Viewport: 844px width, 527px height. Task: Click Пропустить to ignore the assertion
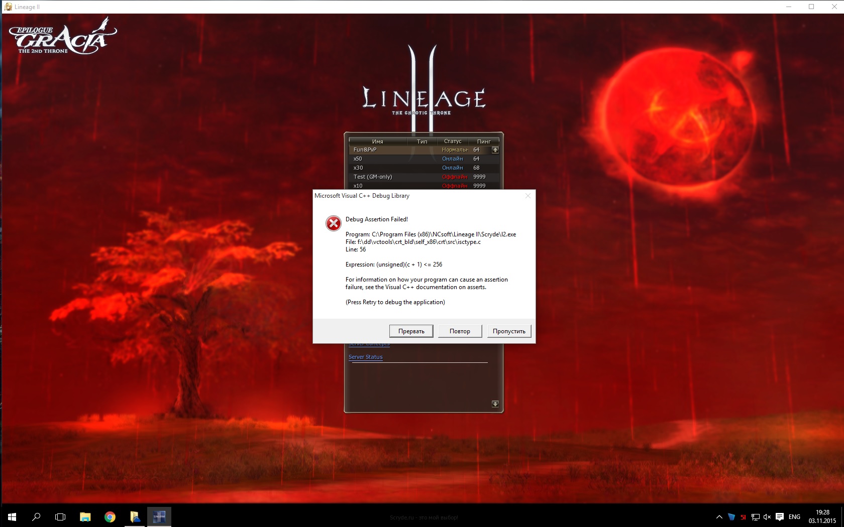coord(509,331)
